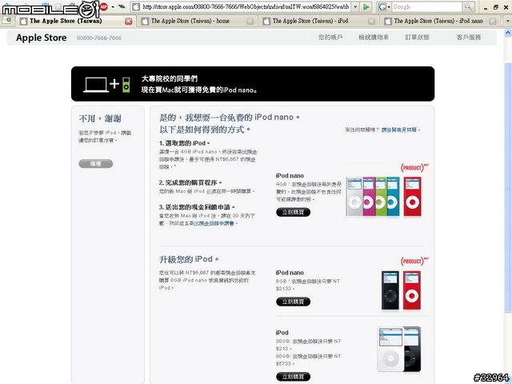Click the (PRODUCT) RED logo above the 4GB nanos
512x384 pixels.
click(414, 167)
